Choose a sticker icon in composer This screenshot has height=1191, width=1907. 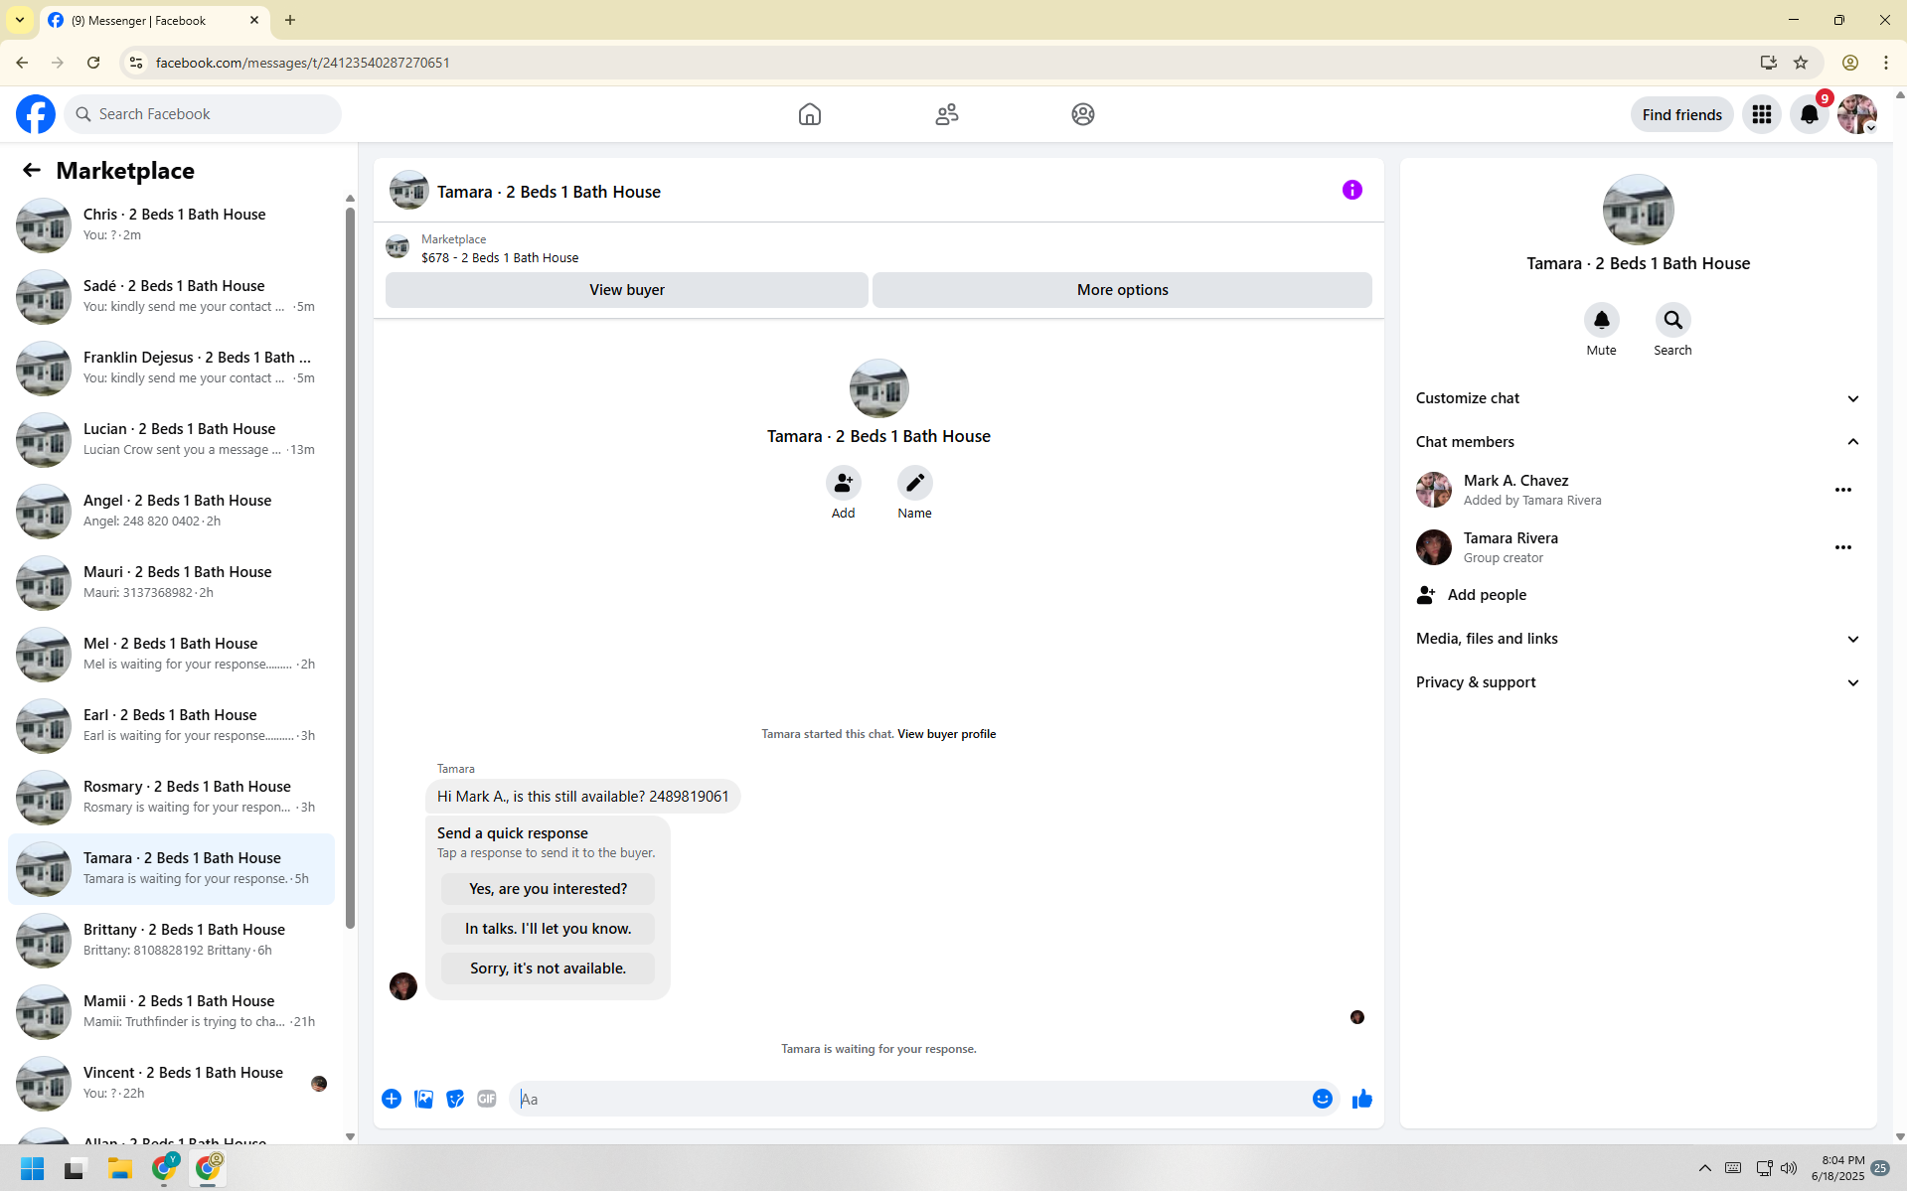tap(455, 1099)
